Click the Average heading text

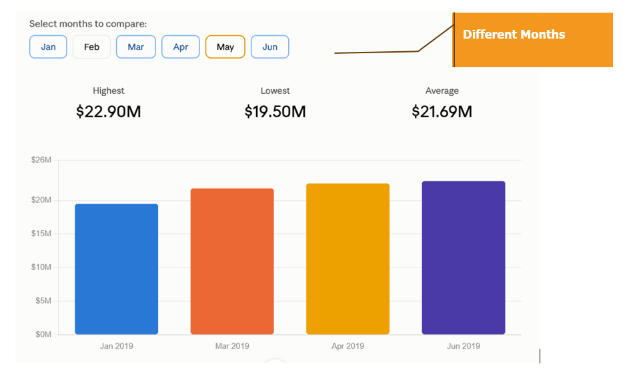[x=442, y=91]
